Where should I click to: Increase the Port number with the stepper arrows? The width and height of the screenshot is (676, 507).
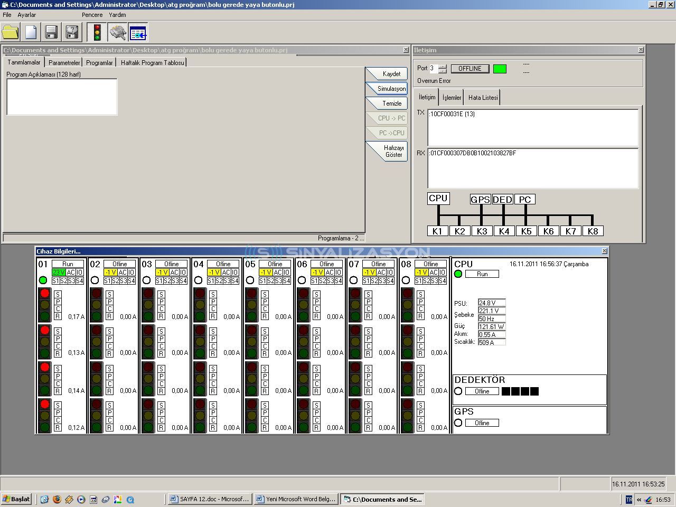(443, 66)
